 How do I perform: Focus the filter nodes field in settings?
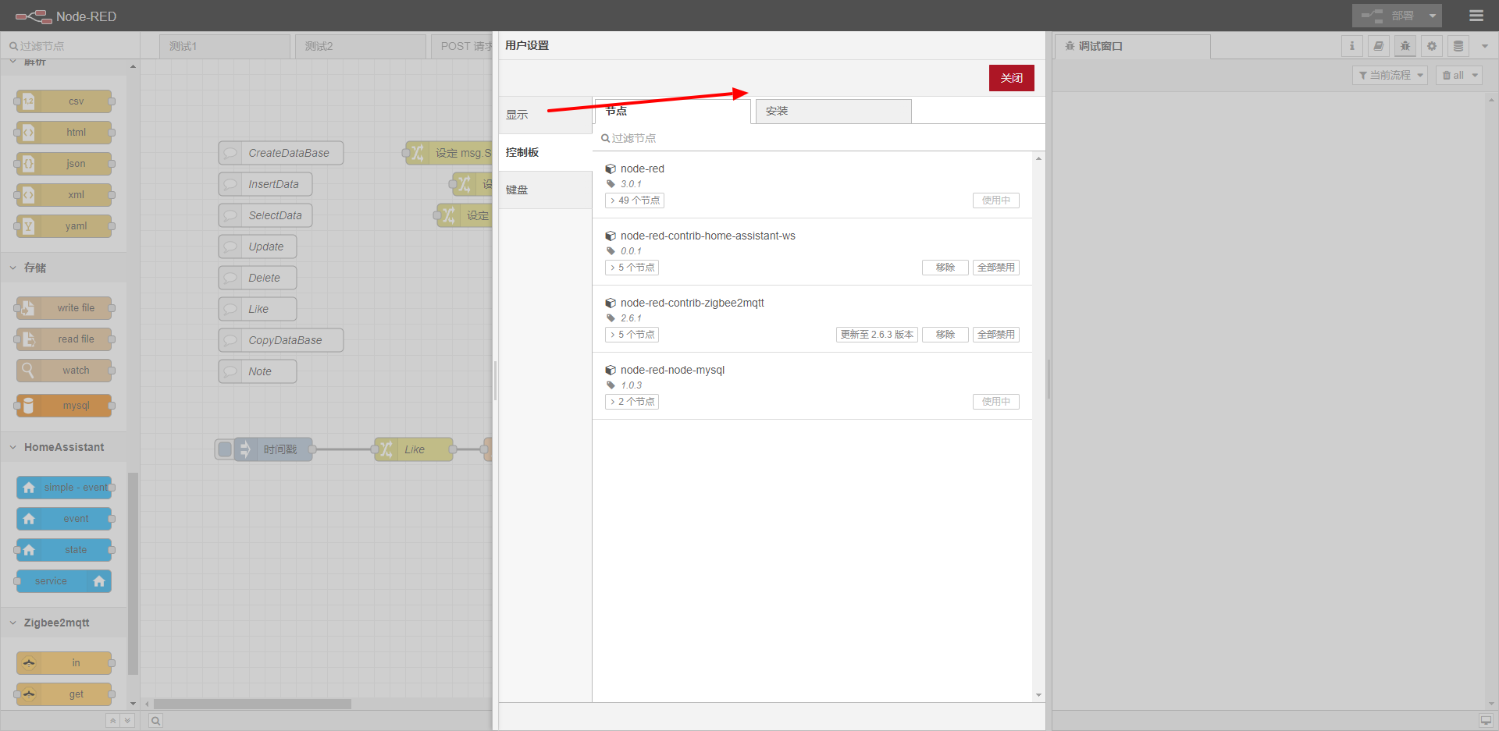[x=818, y=138]
